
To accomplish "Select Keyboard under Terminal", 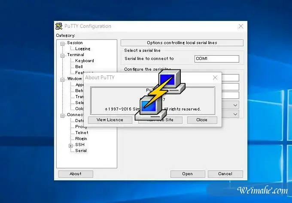I will 84,61.
